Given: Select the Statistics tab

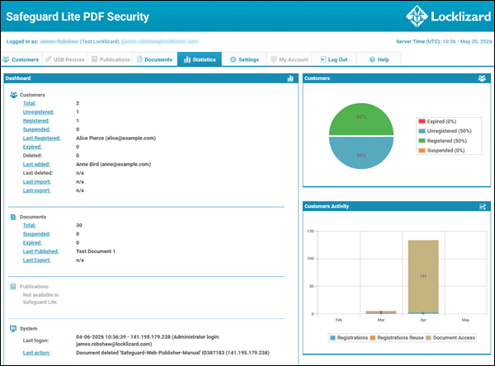Looking at the screenshot, I should tap(200, 59).
